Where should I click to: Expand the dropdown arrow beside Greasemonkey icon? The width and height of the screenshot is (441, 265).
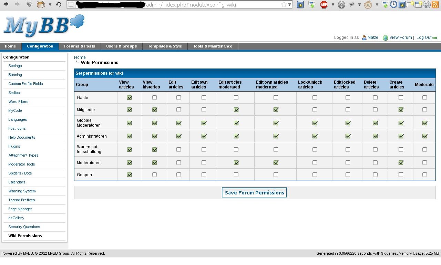click(377, 5)
